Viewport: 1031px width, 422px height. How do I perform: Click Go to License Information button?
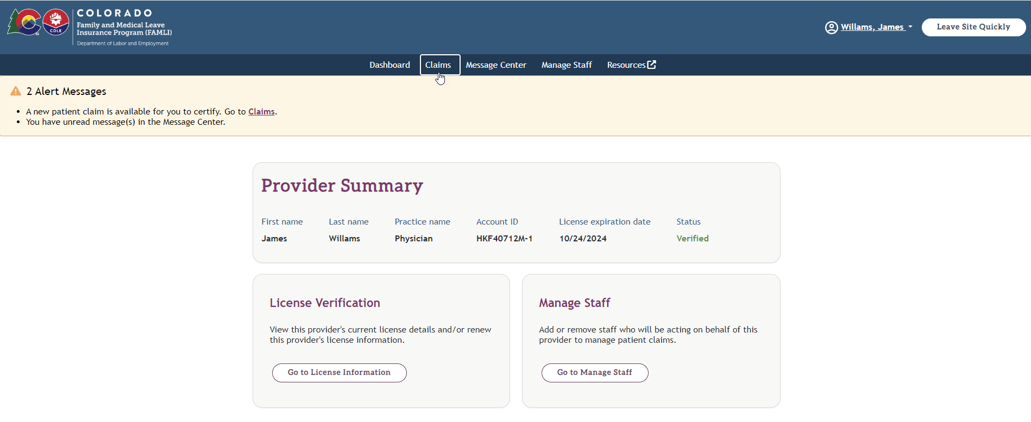[339, 373]
